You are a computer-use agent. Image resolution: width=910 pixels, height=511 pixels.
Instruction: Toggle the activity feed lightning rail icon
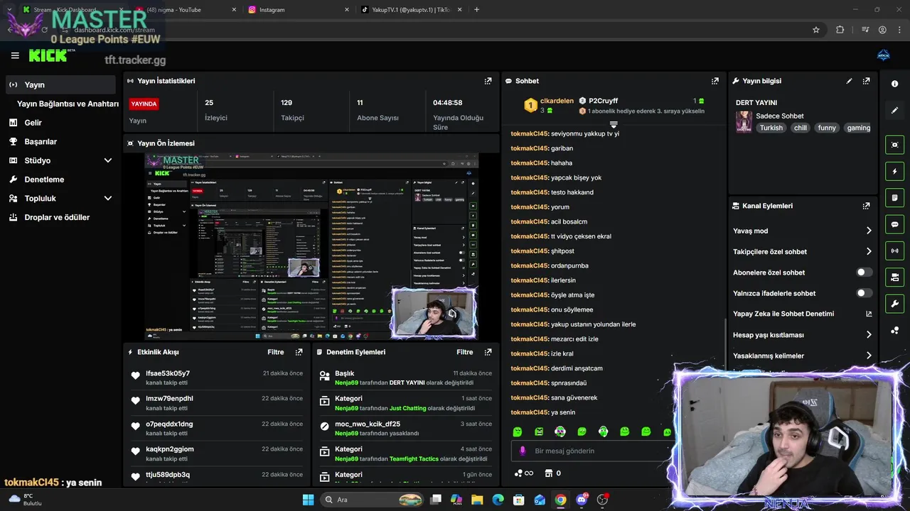[x=894, y=171]
